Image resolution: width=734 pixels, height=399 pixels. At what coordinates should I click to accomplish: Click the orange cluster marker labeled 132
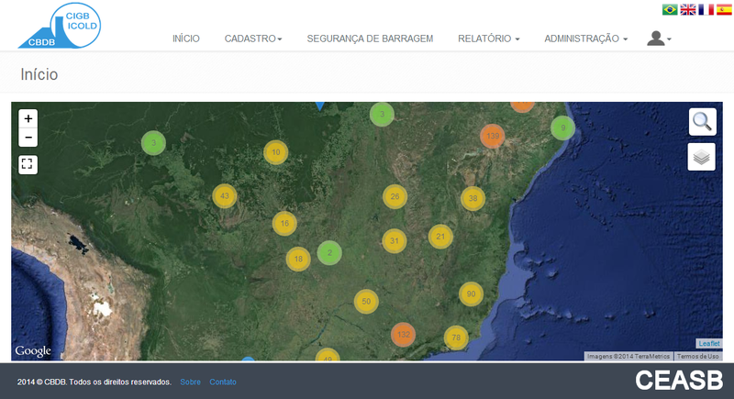(x=403, y=335)
